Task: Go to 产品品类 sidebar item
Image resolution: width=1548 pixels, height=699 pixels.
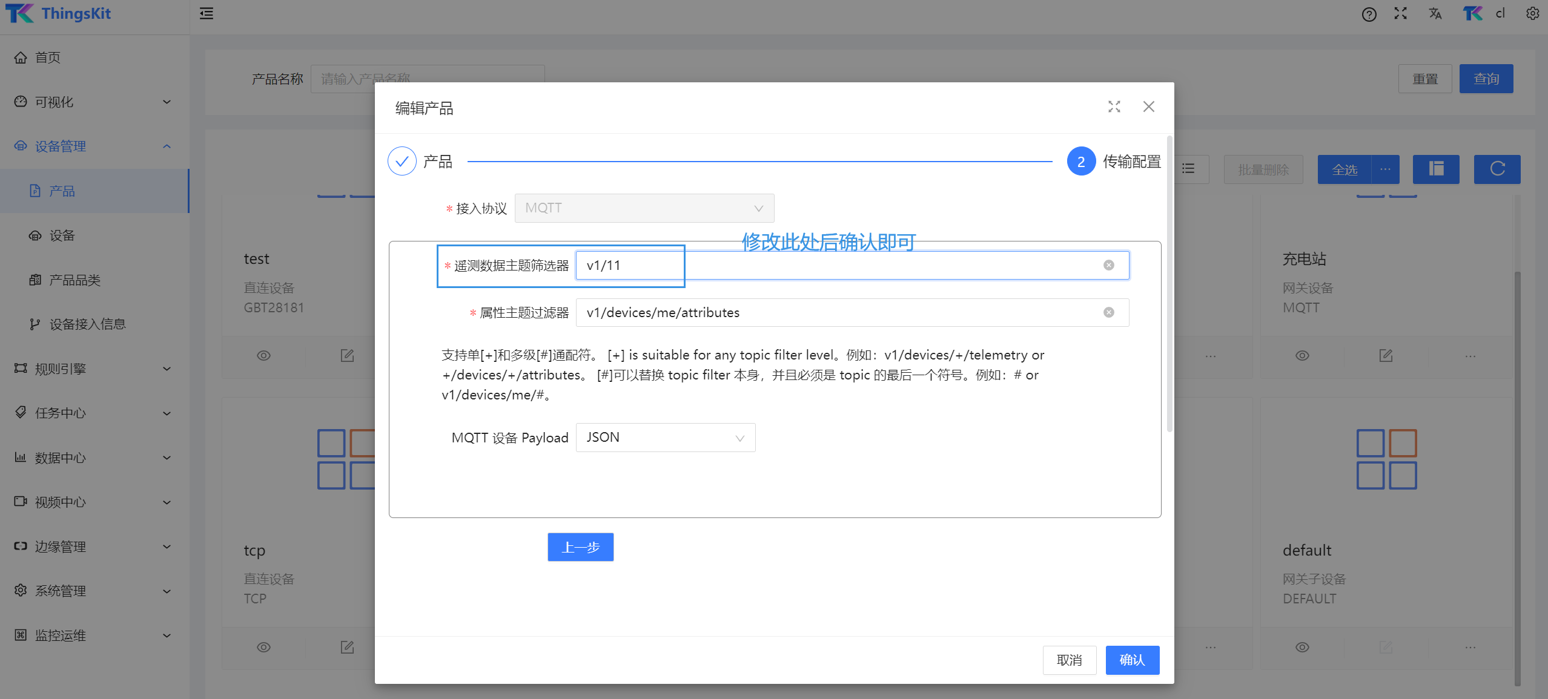Action: pos(74,280)
